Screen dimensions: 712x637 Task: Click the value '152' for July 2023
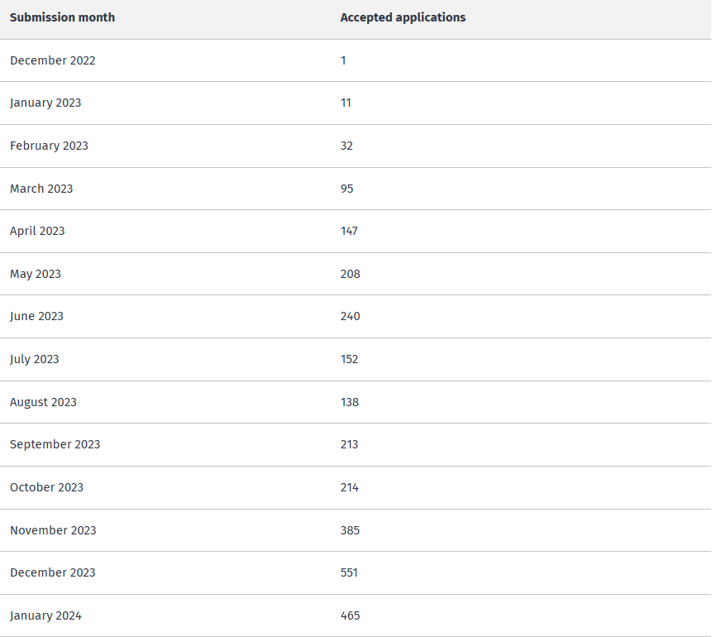click(x=349, y=359)
